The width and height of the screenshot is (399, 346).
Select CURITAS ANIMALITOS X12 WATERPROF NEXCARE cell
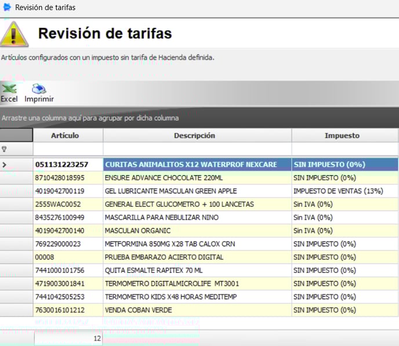pos(197,165)
